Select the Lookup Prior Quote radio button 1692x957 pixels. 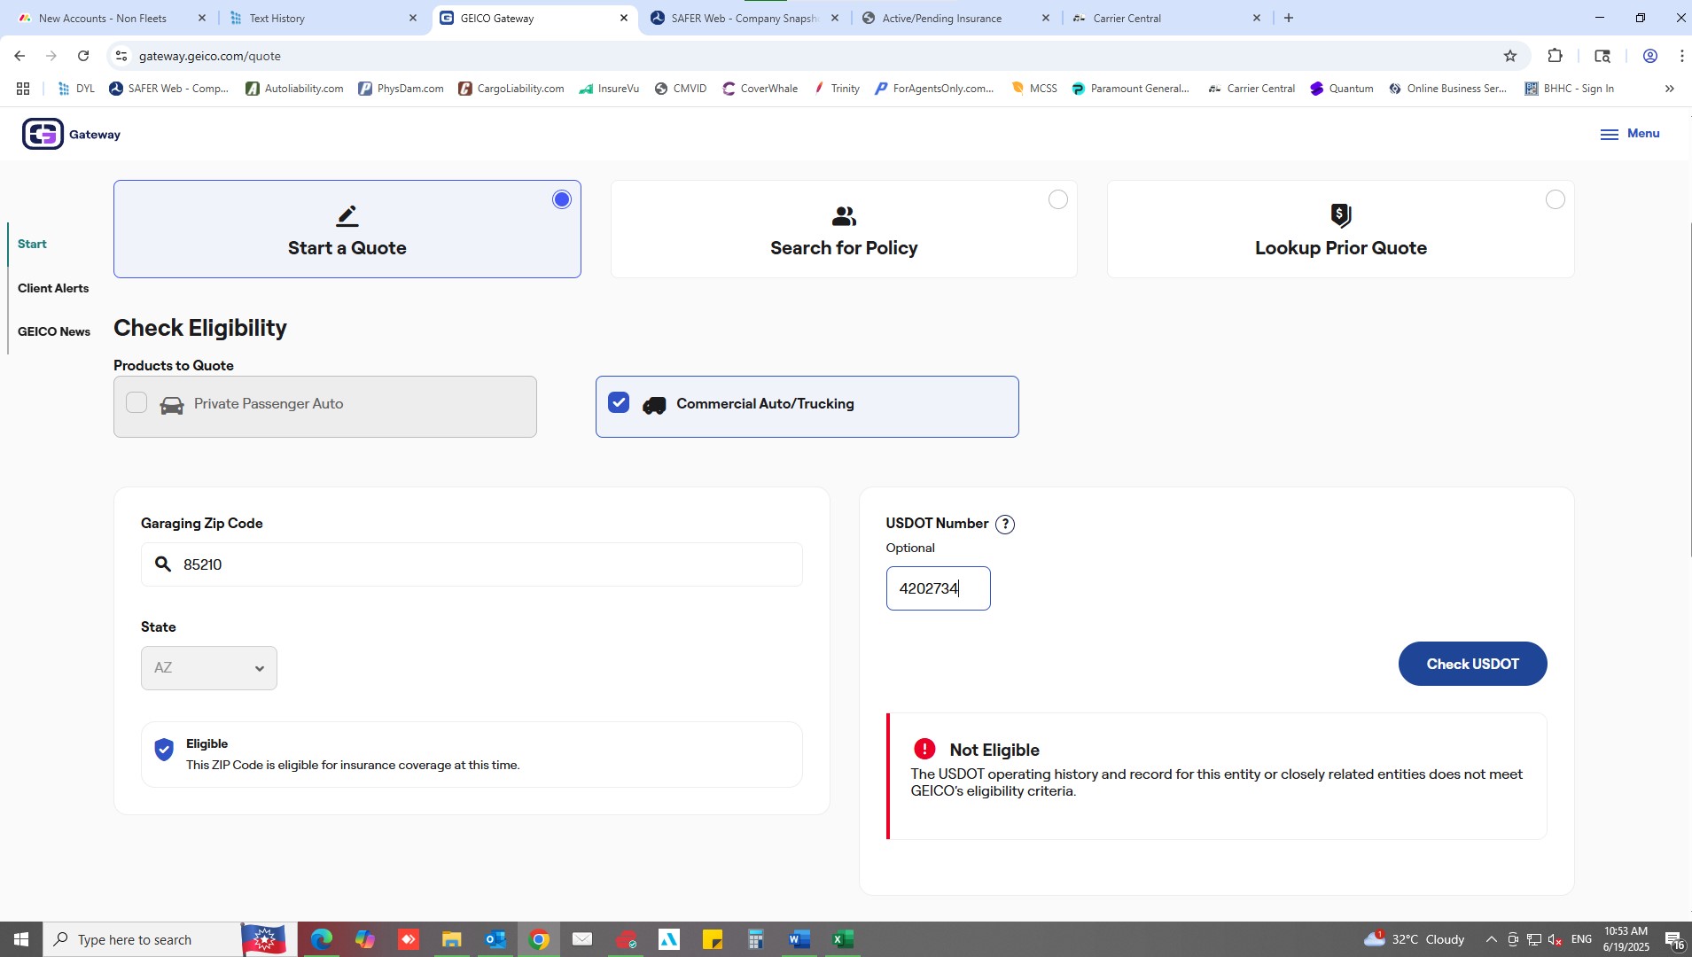(x=1556, y=200)
